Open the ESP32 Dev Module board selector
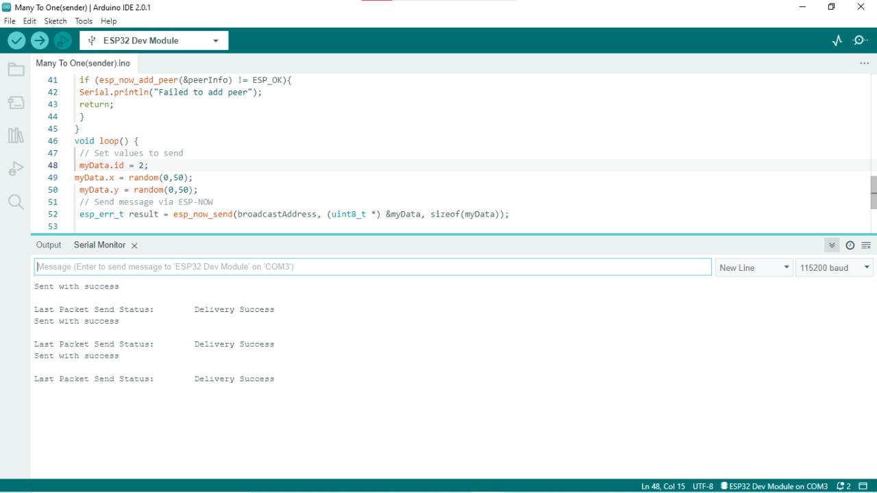Image resolution: width=877 pixels, height=493 pixels. [153, 40]
